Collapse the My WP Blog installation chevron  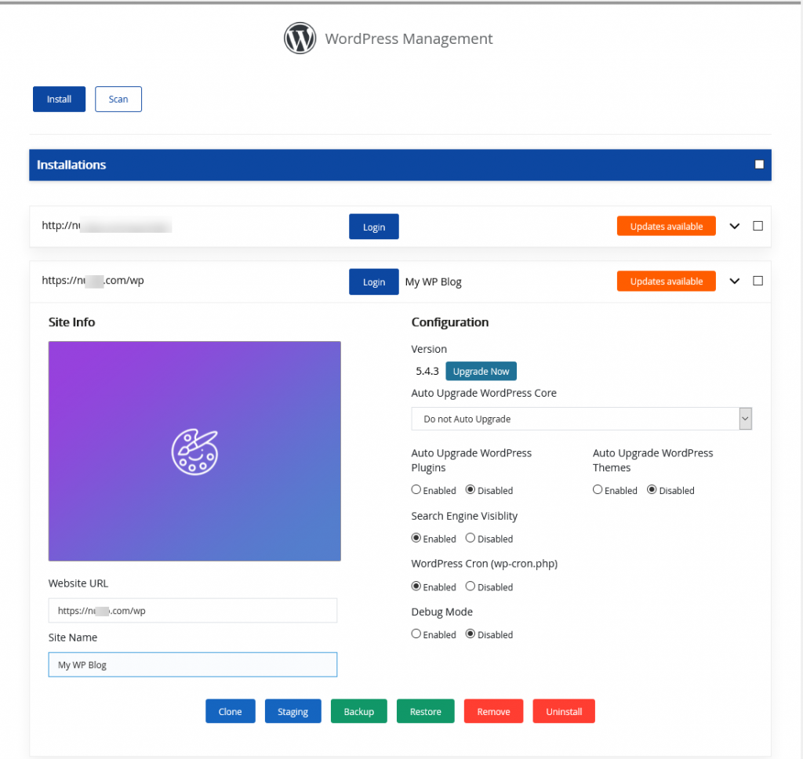[x=734, y=281]
